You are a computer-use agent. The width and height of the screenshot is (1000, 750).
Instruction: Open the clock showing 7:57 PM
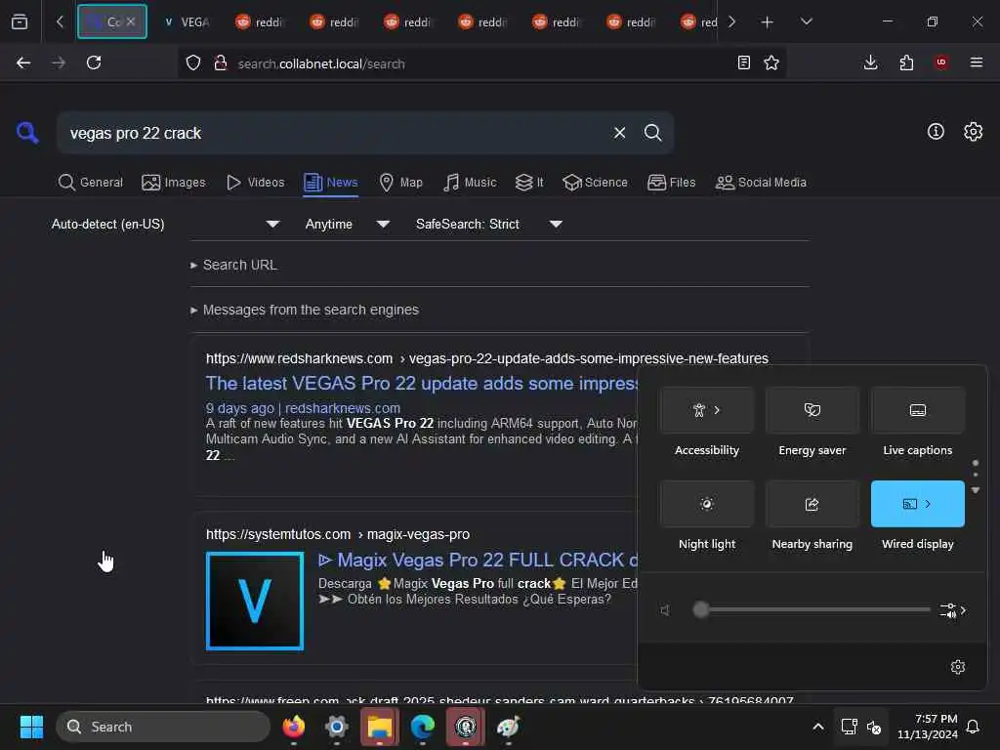click(x=928, y=727)
